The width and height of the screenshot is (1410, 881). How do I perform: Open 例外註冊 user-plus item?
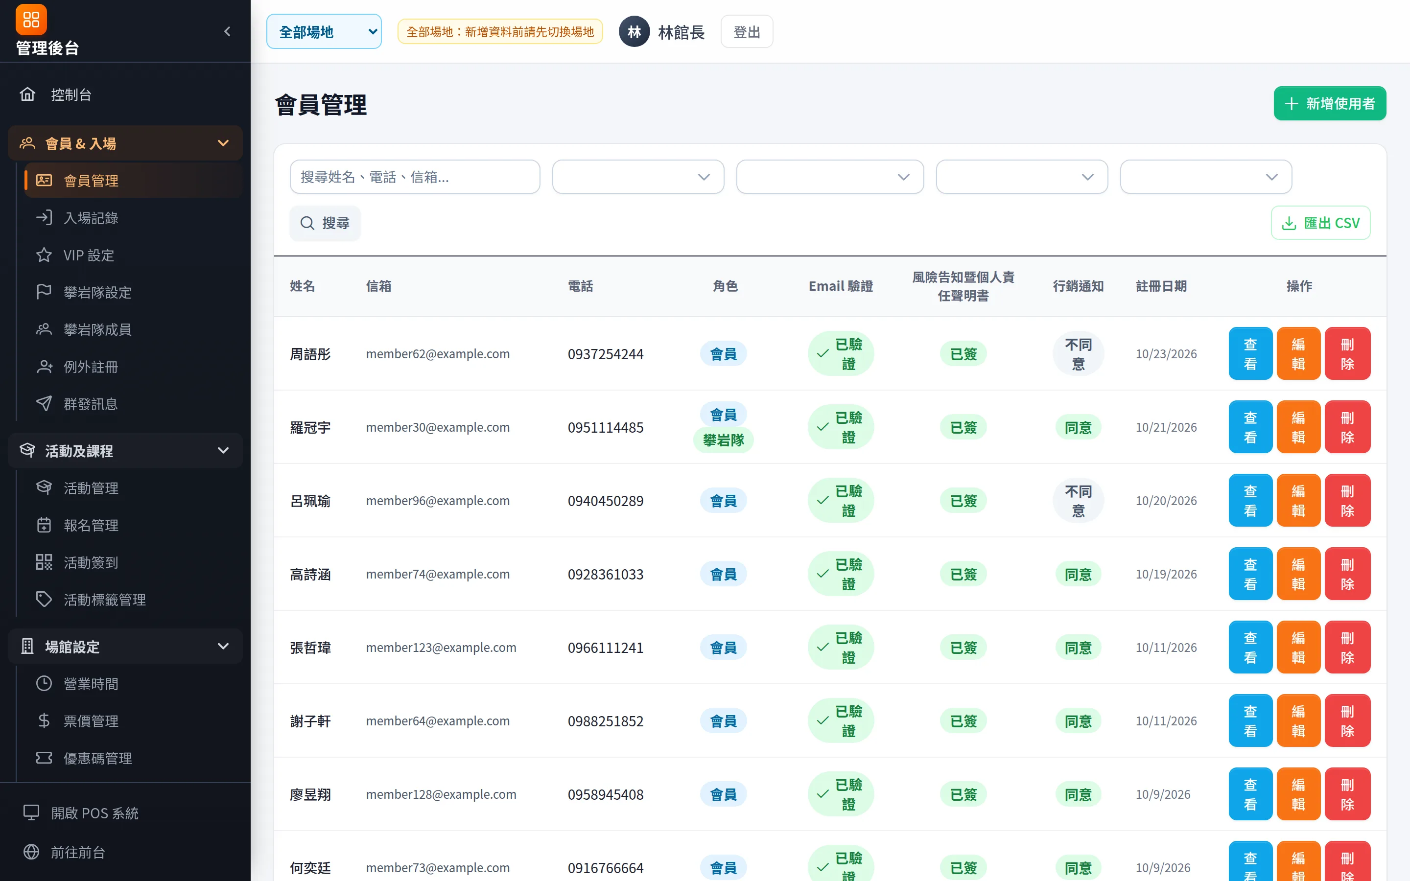(133, 367)
